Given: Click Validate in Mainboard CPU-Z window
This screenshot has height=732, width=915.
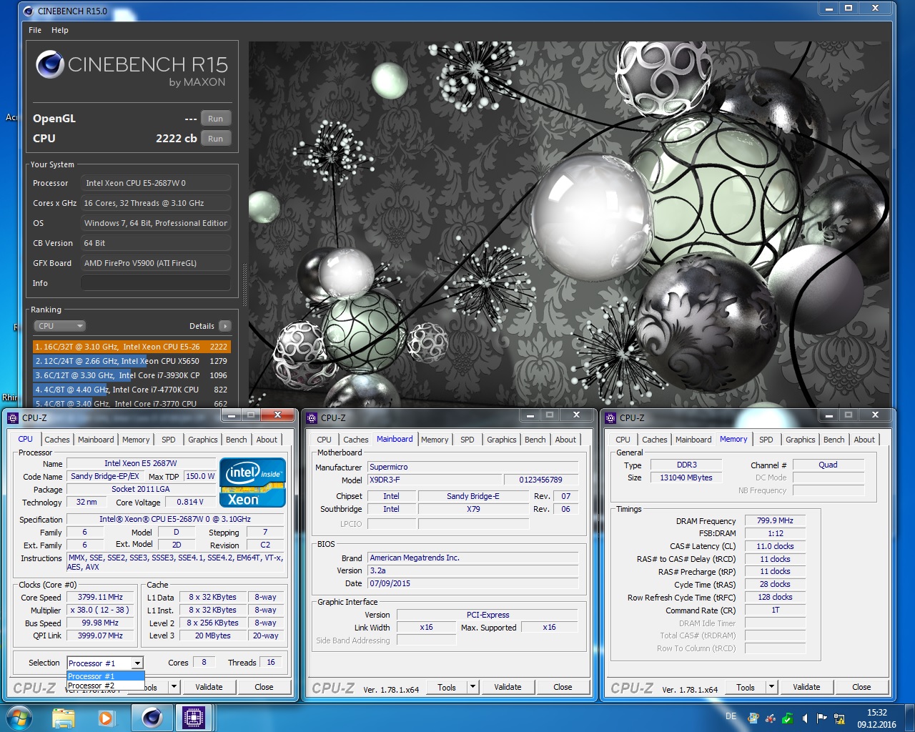Looking at the screenshot, I should coord(508,687).
